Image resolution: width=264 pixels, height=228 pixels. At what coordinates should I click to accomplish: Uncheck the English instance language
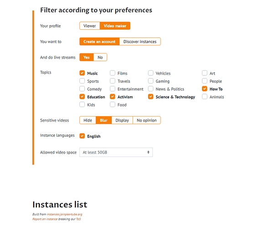(82, 136)
